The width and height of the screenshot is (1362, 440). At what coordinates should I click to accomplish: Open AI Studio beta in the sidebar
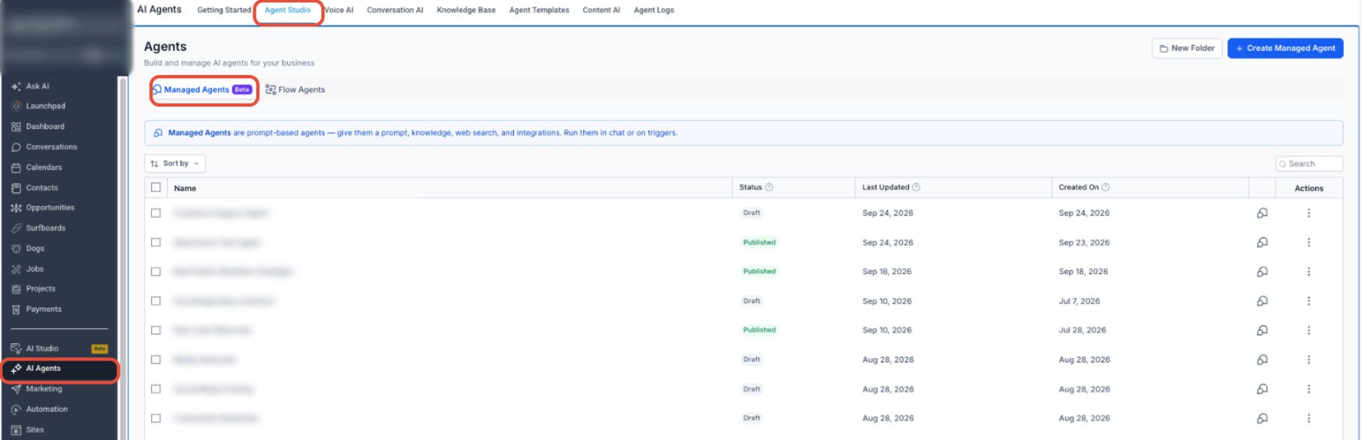click(x=59, y=348)
